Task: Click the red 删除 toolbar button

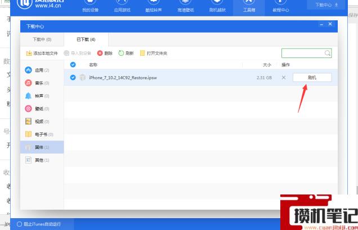Action: tap(105, 53)
